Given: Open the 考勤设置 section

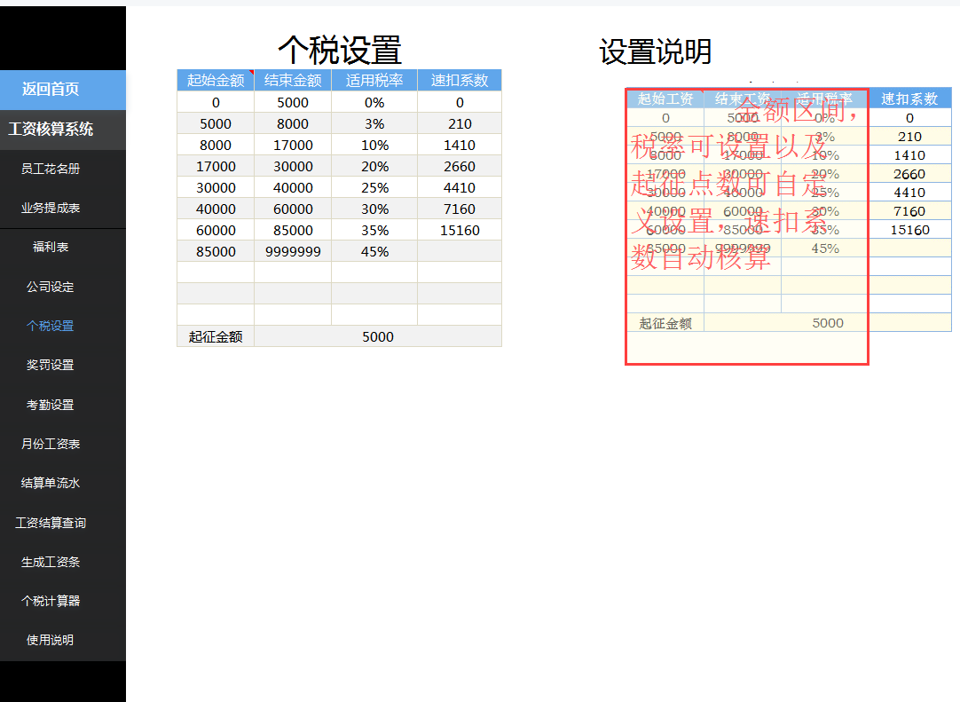Looking at the screenshot, I should coord(49,405).
